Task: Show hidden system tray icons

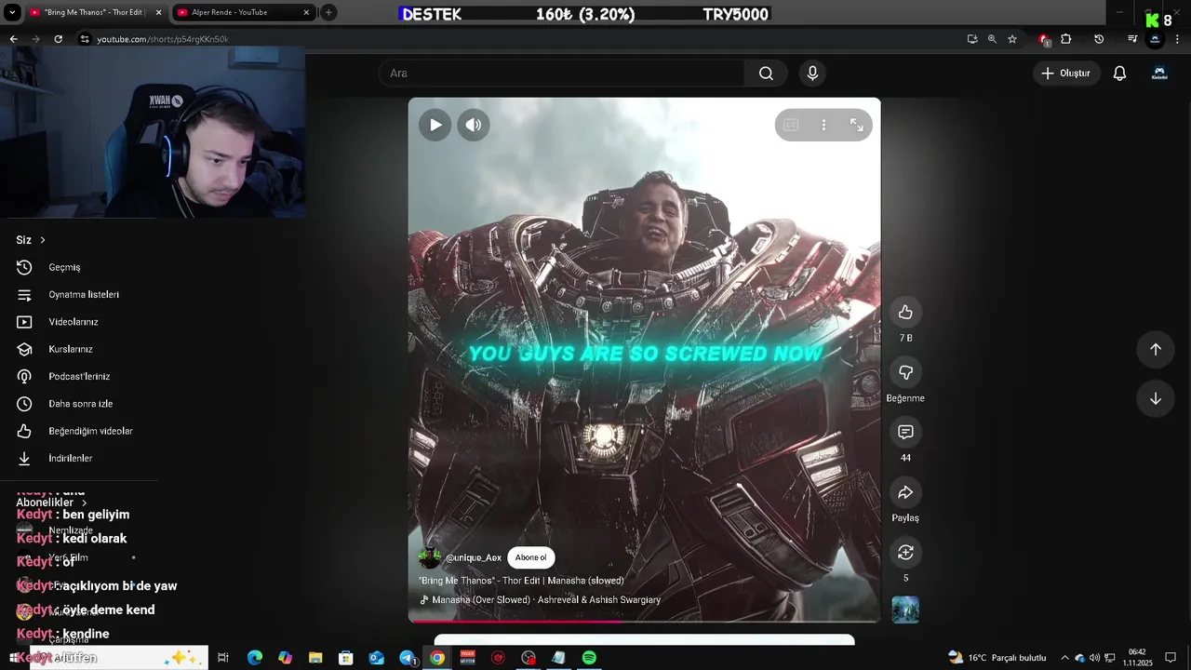Action: [1064, 658]
